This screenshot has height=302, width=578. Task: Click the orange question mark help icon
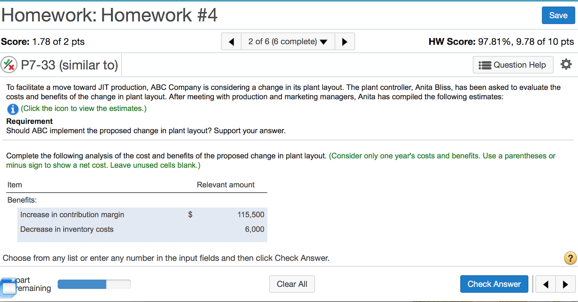click(570, 258)
